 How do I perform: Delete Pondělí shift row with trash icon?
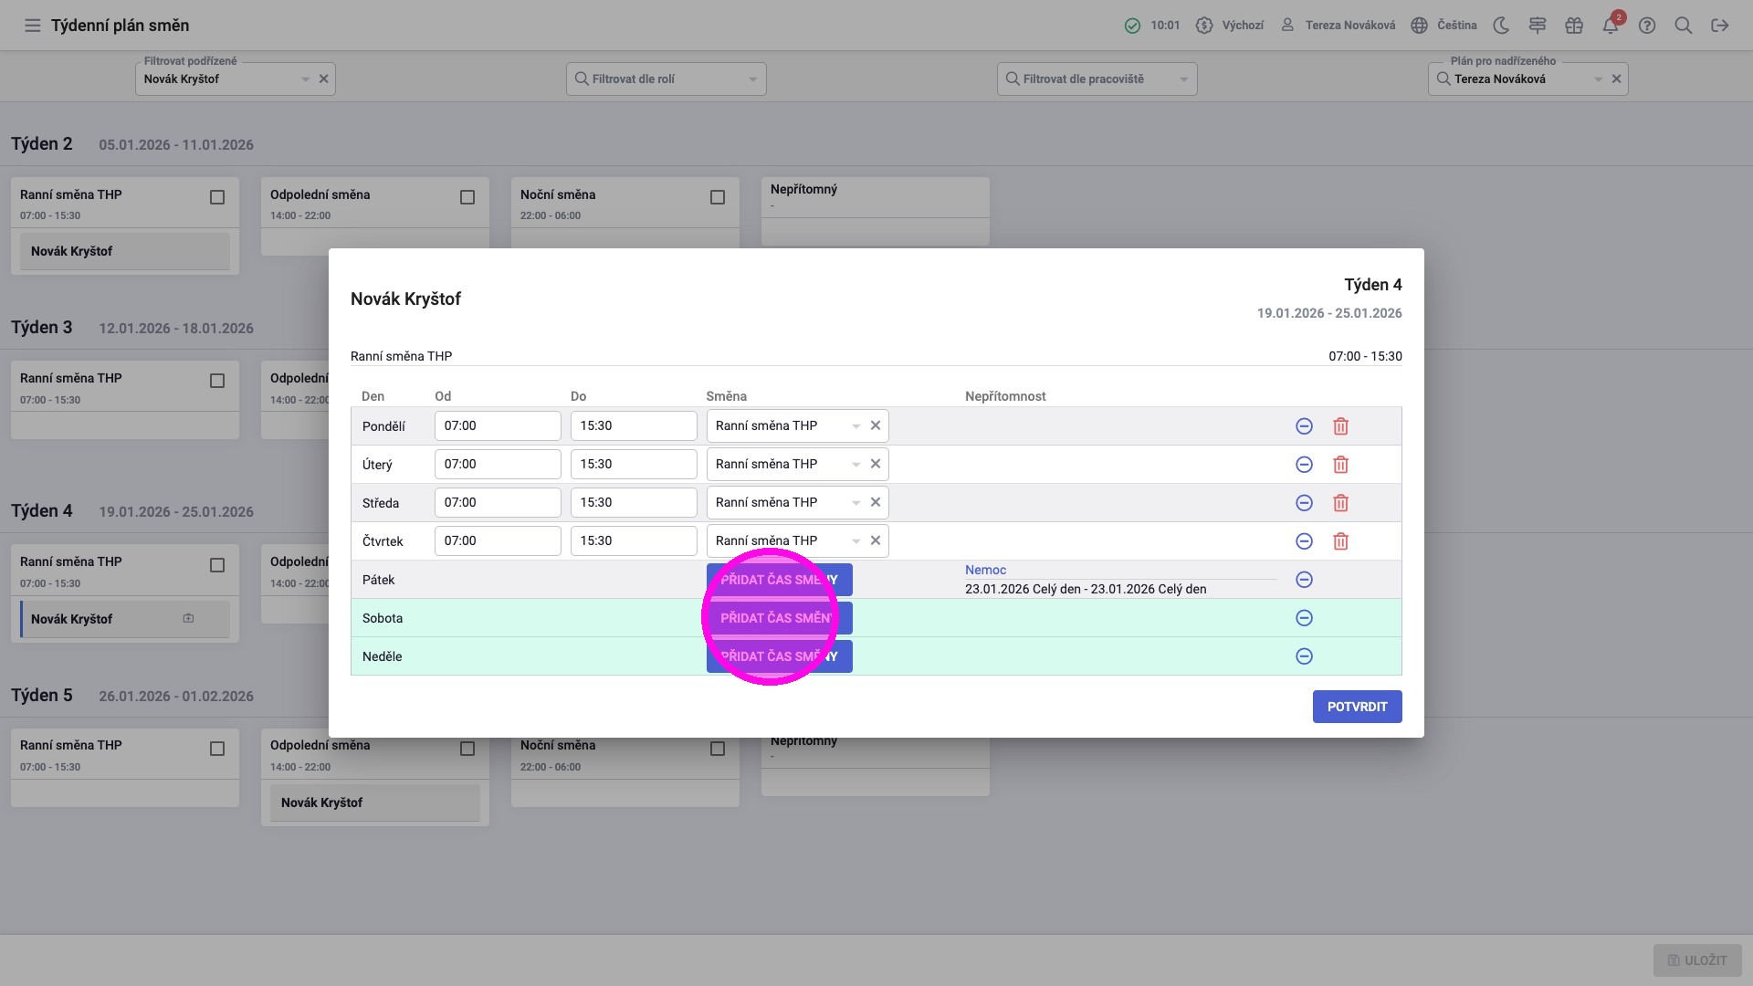(x=1340, y=426)
